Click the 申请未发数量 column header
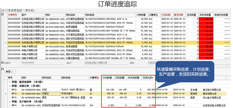The width and height of the screenshot is (233, 108). [x=222, y=15]
